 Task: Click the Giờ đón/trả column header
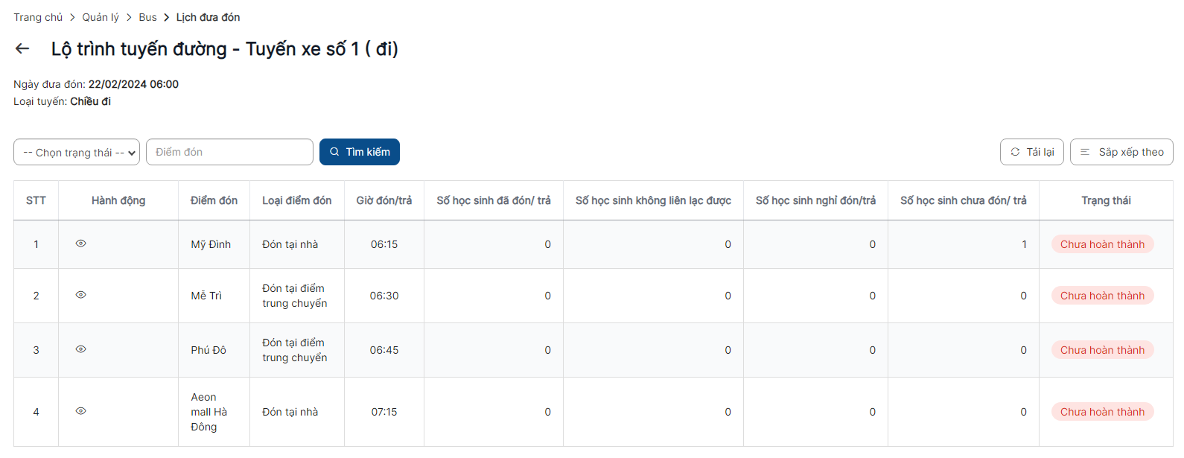point(384,200)
